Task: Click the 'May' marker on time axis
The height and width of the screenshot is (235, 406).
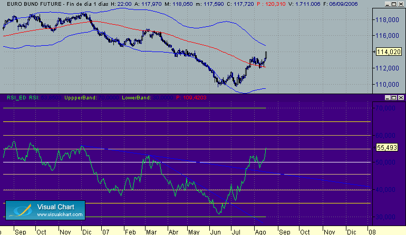Action: pos(194,232)
